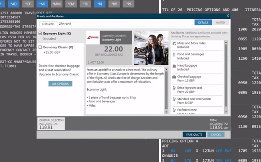This screenshot has width=261, height=162.
Task: Click the *RV toolbar button
Action: [x=114, y=4]
